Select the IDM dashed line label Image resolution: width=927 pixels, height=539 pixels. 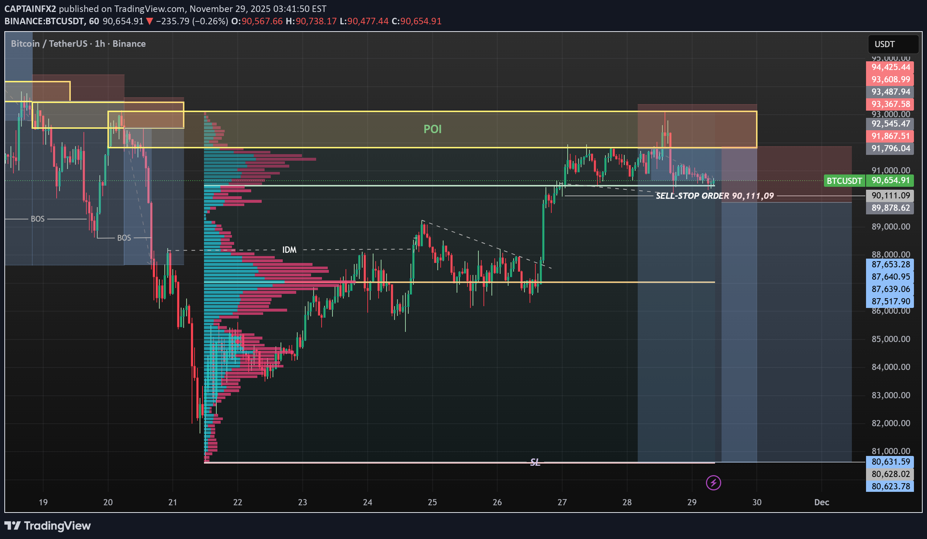point(289,250)
